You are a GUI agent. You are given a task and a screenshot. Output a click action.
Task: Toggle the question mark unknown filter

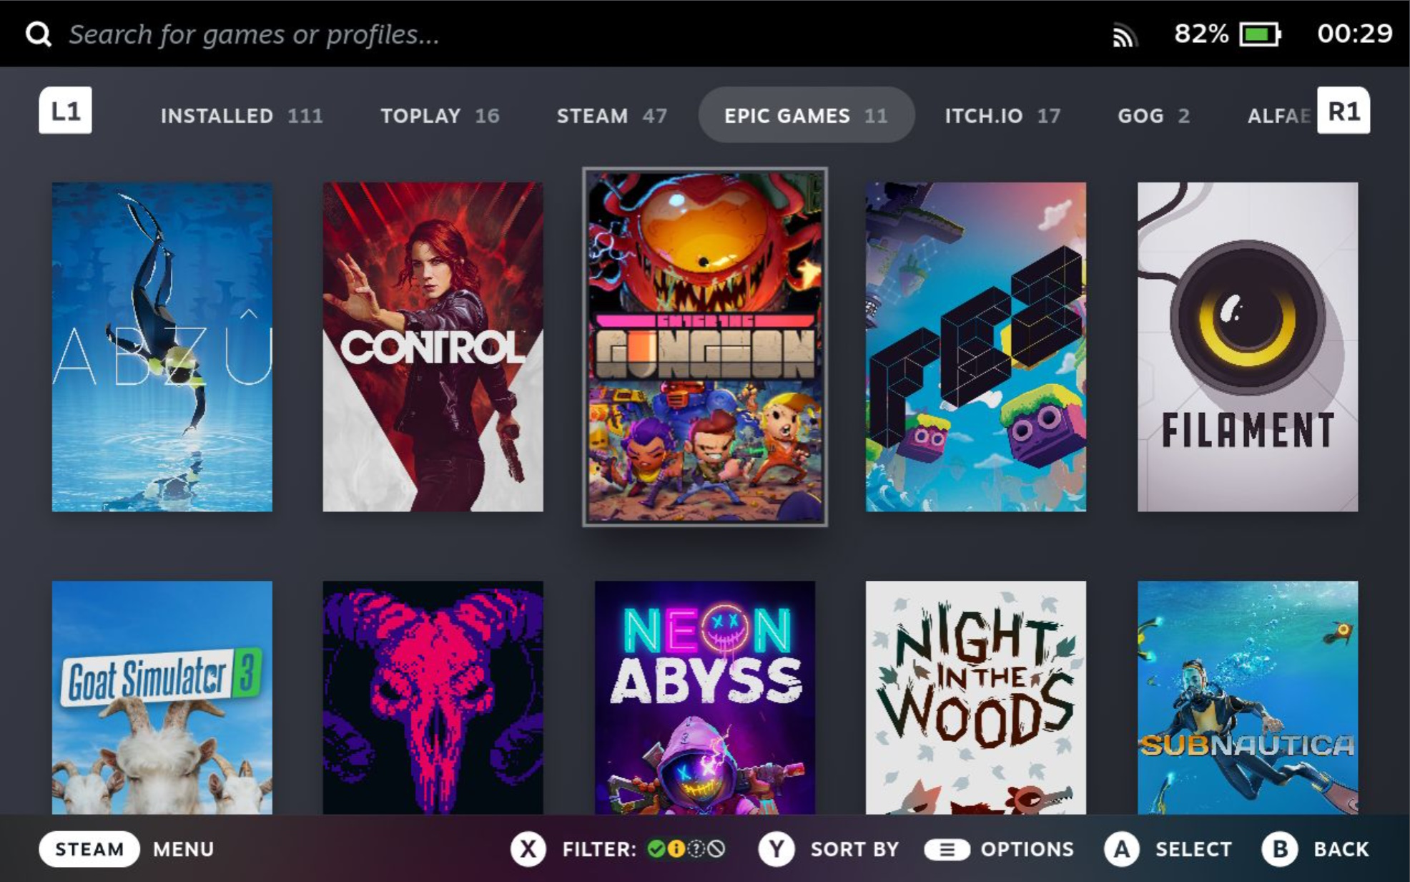[696, 849]
